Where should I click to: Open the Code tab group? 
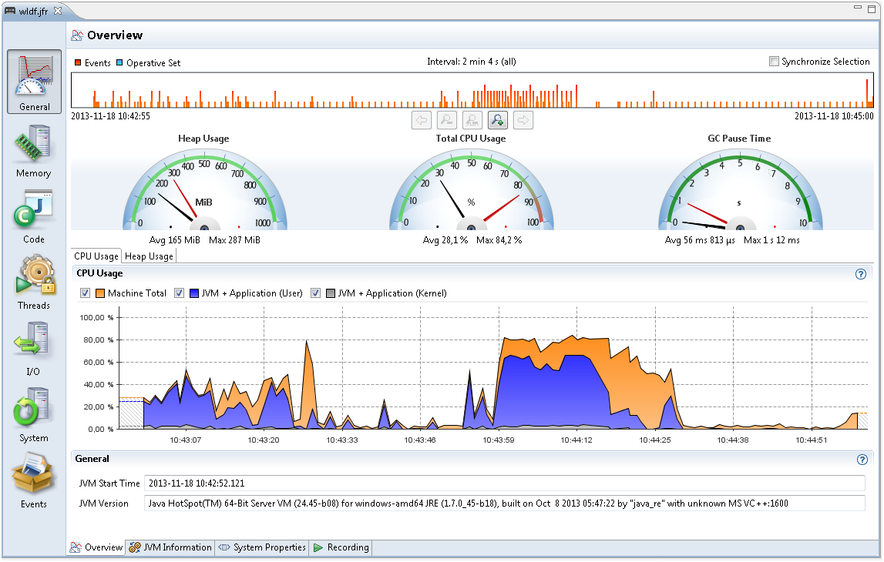(x=34, y=217)
